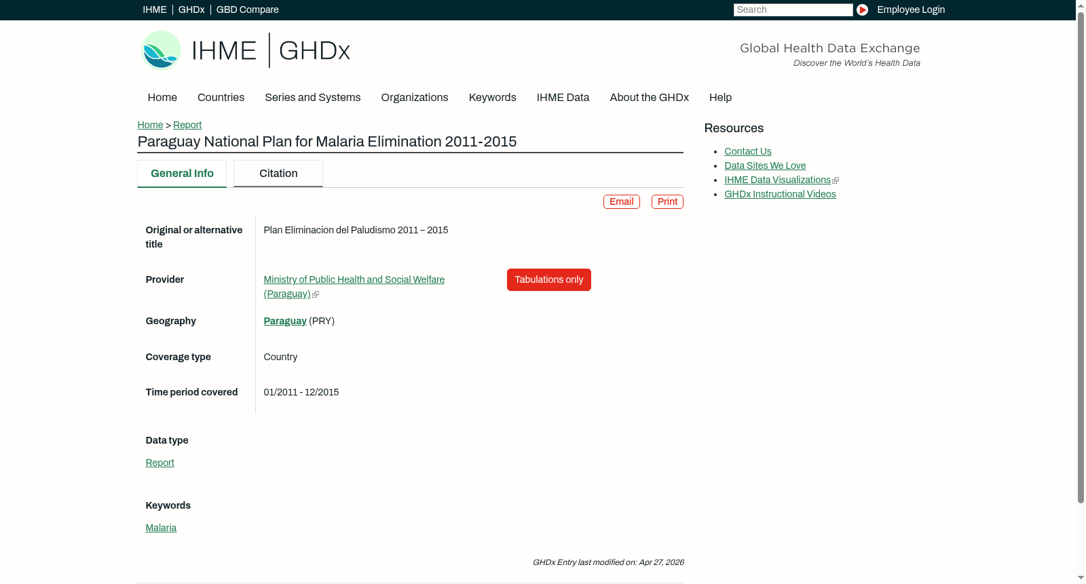The image size is (1086, 584).
Task: Click the "GHDx Entry last modified on" text
Action: [x=608, y=563]
